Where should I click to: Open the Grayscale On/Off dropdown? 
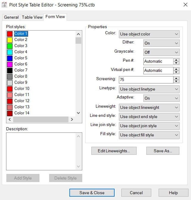tap(161, 52)
